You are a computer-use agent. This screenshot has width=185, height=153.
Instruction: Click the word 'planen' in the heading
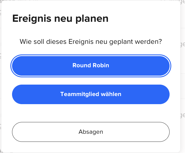pos(92,19)
